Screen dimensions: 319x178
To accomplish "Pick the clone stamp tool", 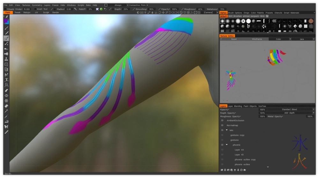I will 6,59.
